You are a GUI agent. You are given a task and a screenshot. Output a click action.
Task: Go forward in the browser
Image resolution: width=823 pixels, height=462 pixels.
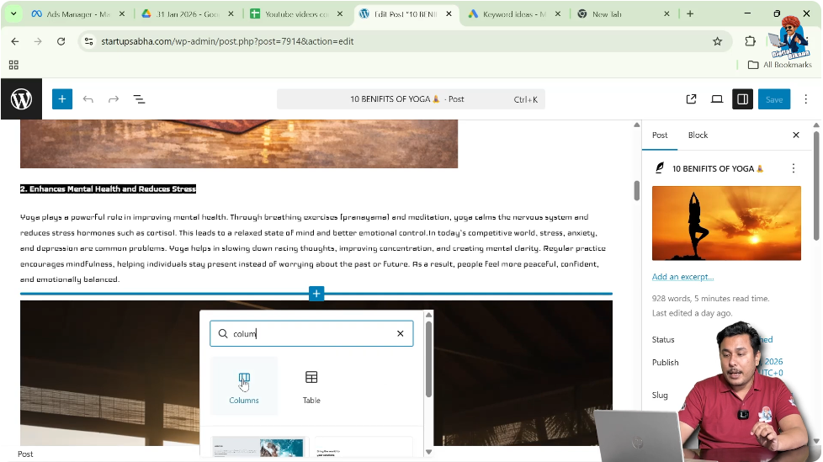point(38,41)
